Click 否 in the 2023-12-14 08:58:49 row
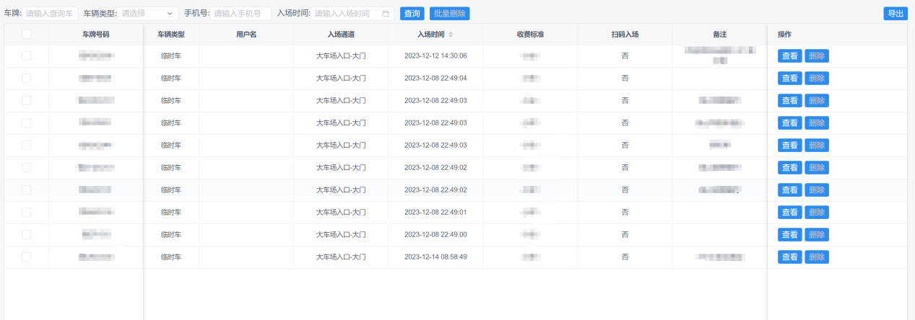Screen dimensions: 915x320 (625, 257)
